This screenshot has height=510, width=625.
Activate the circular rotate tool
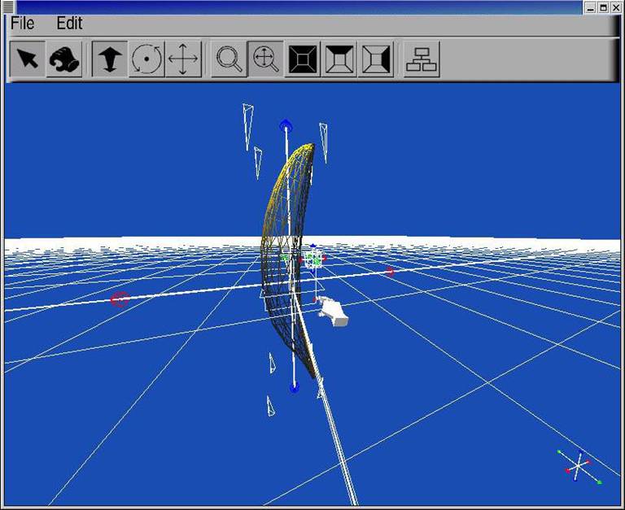point(146,59)
